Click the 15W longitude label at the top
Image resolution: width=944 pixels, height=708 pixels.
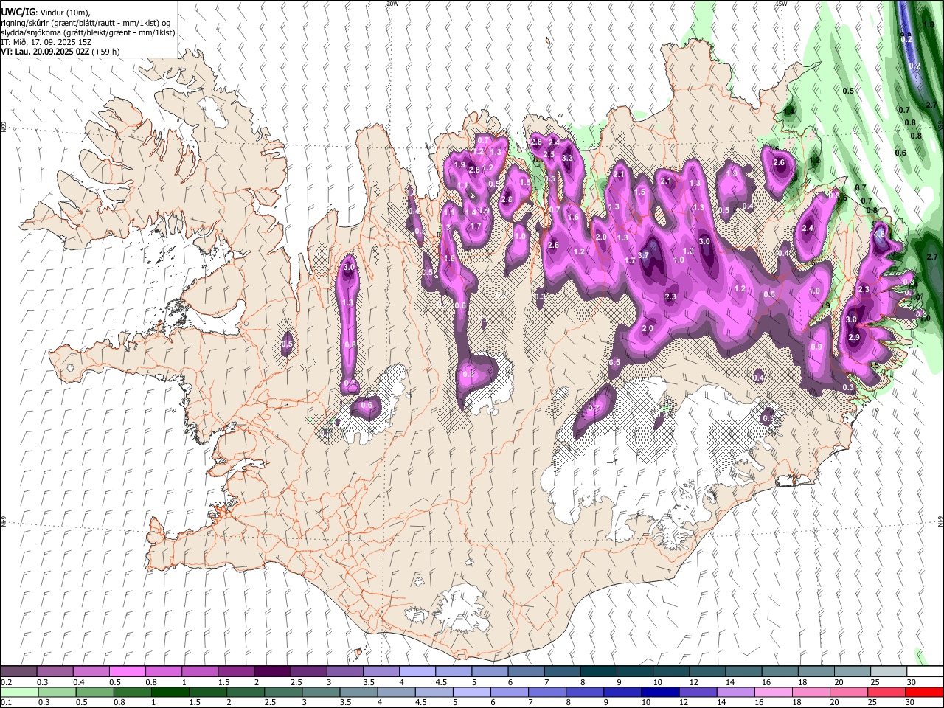(781, 4)
